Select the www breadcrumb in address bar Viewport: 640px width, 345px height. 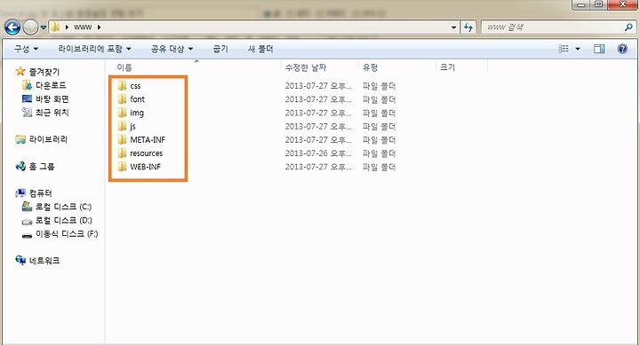pos(83,27)
